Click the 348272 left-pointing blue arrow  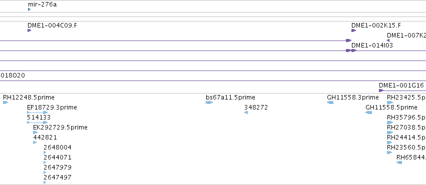[x=246, y=112]
